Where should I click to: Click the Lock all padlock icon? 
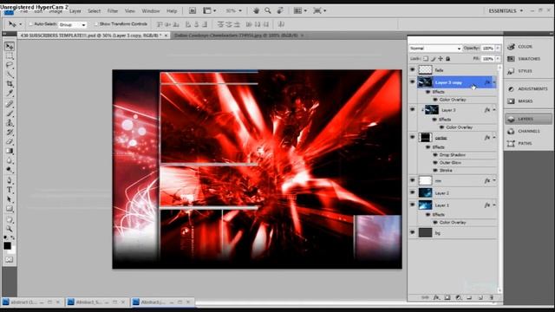point(448,59)
